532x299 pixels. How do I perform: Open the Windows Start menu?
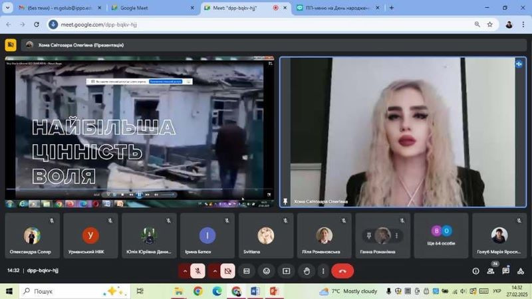tap(9, 291)
